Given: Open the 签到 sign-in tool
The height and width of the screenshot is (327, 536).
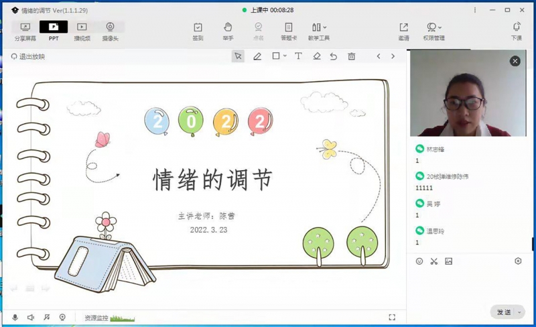Looking at the screenshot, I should click(198, 31).
